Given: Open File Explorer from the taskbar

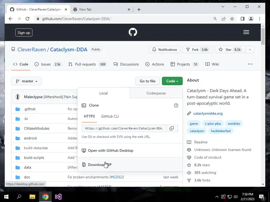Looking at the screenshot, I should (32, 197).
